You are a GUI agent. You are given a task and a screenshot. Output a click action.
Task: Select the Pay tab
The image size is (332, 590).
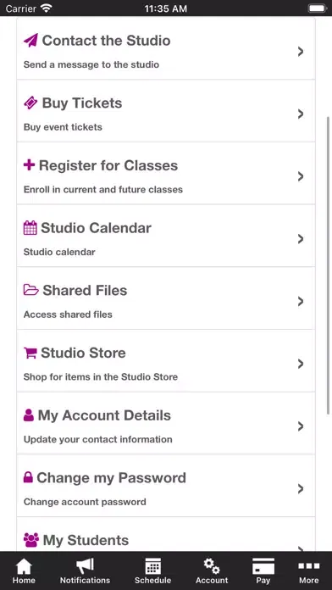pyautogui.click(x=263, y=571)
